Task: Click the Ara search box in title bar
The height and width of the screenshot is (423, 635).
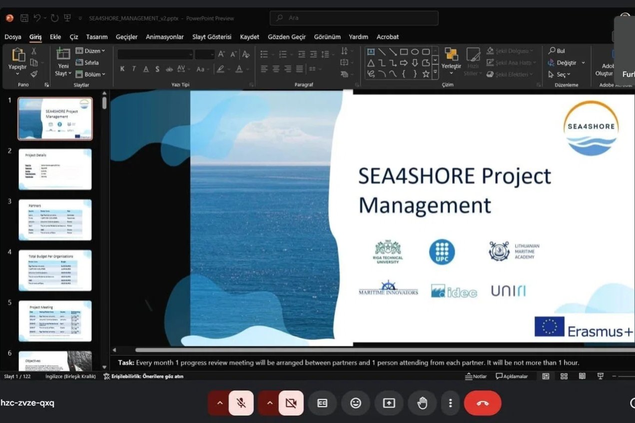Action: tap(354, 18)
